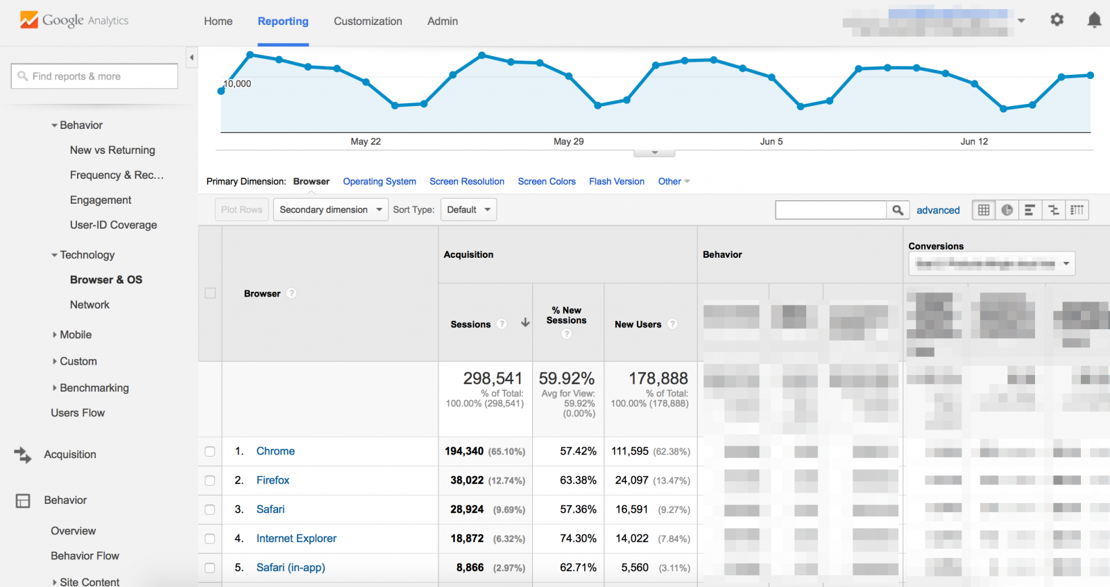Switch dimension to Flash Version
The width and height of the screenshot is (1110, 587).
(617, 182)
